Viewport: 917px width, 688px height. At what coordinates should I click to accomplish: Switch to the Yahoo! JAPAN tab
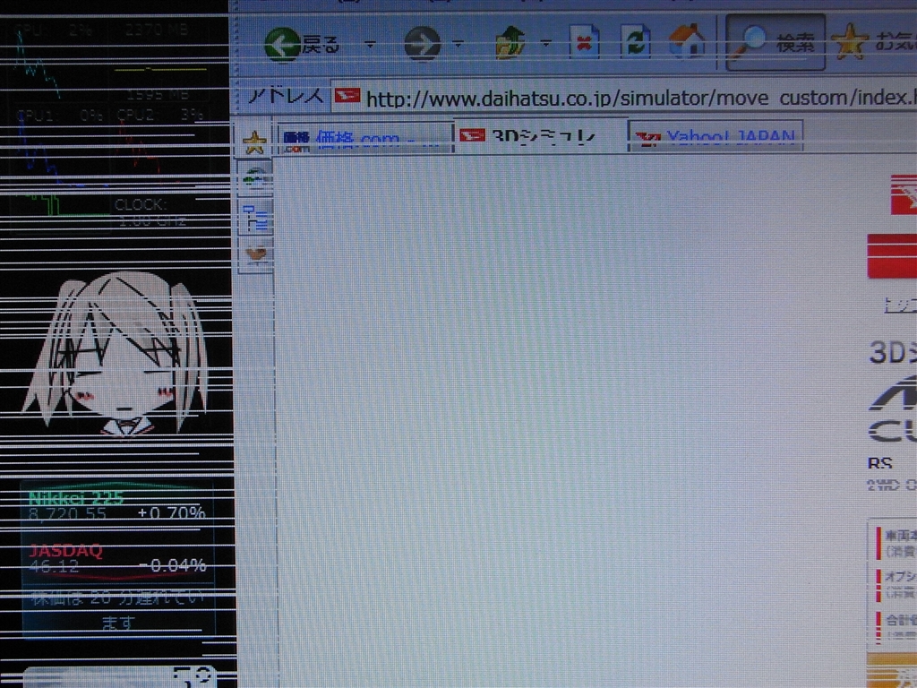tap(716, 137)
